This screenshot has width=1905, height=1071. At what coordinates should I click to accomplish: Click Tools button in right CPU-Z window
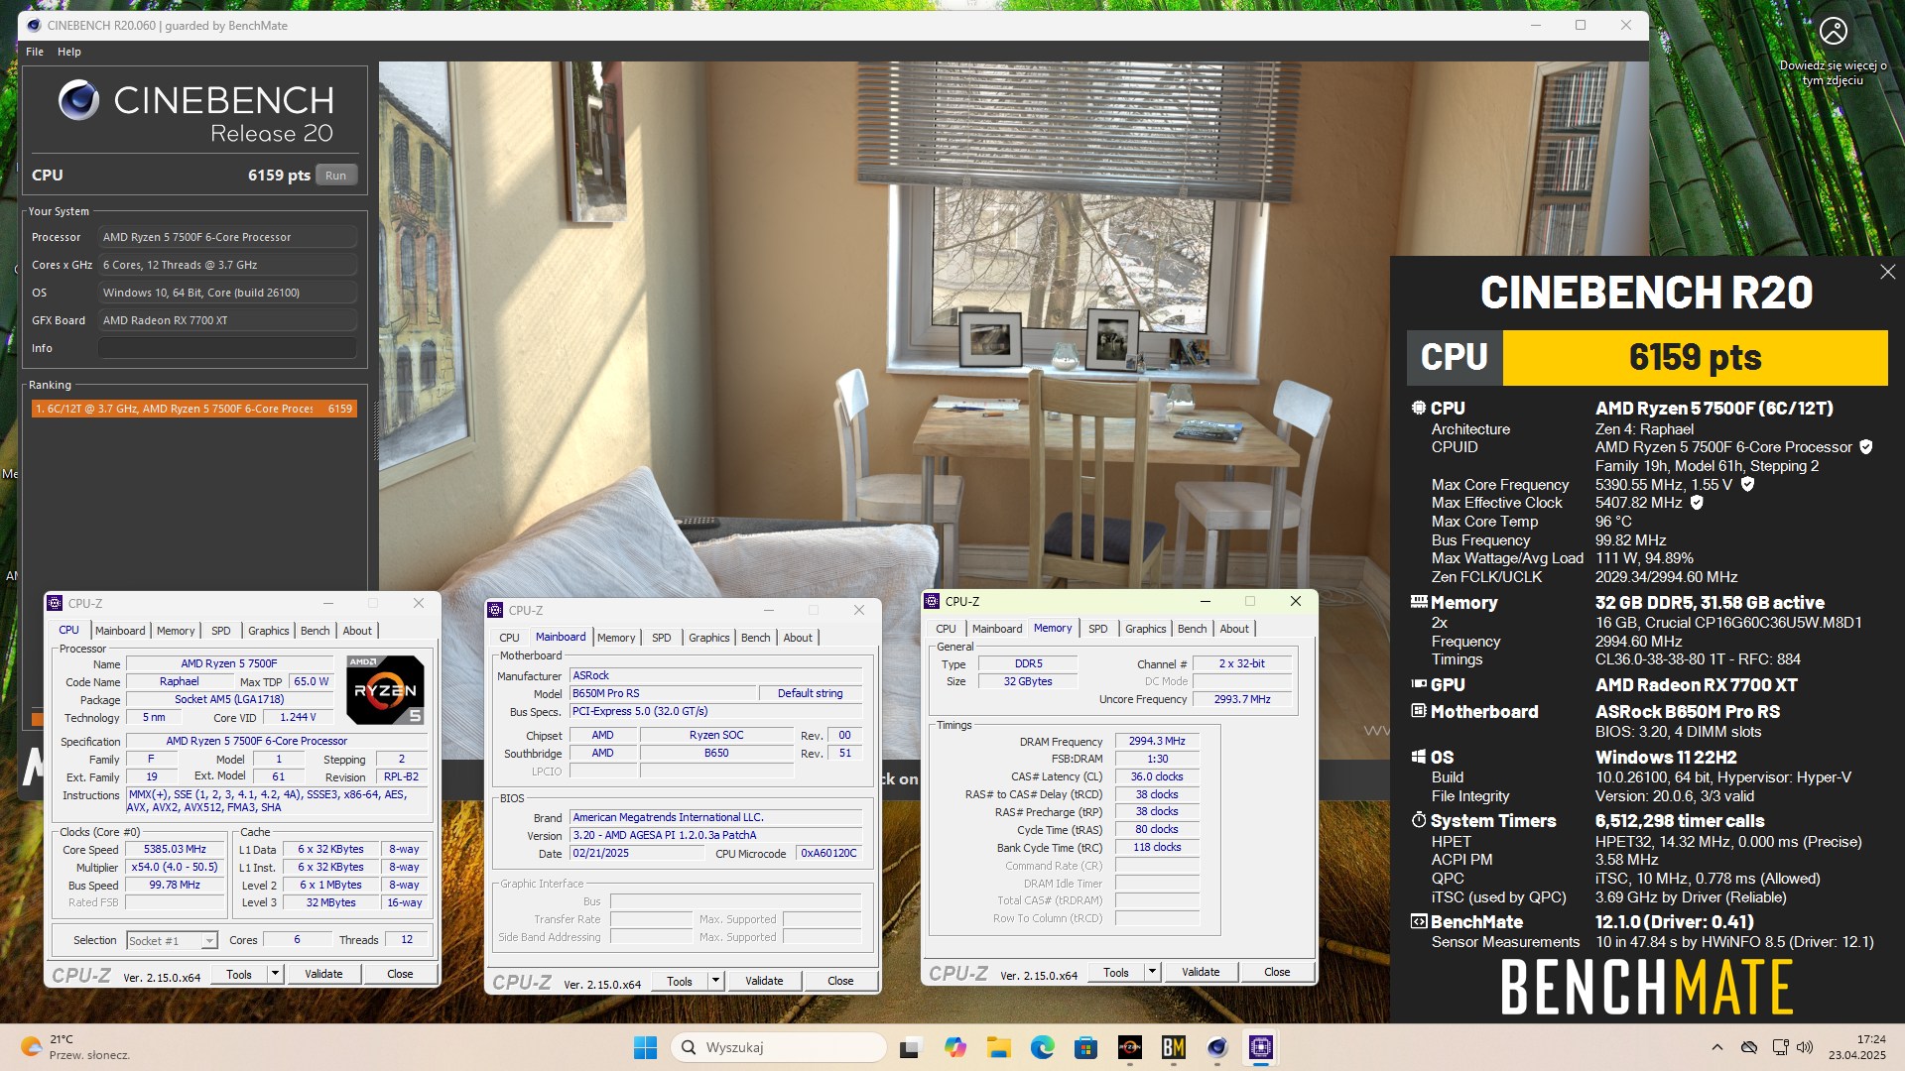click(x=1116, y=972)
